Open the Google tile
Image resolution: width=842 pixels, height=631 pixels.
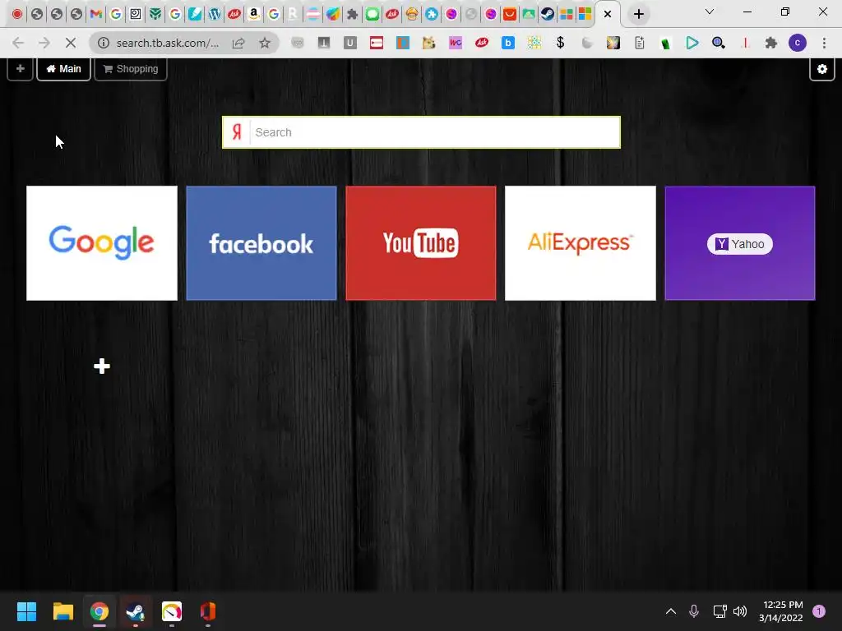(101, 243)
